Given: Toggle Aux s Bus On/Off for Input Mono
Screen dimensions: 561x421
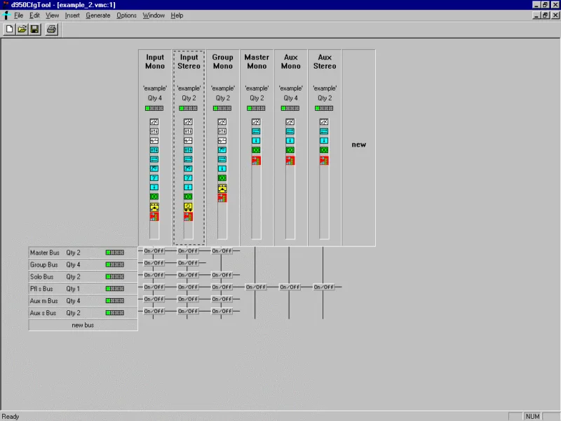Looking at the screenshot, I should click(x=154, y=312).
